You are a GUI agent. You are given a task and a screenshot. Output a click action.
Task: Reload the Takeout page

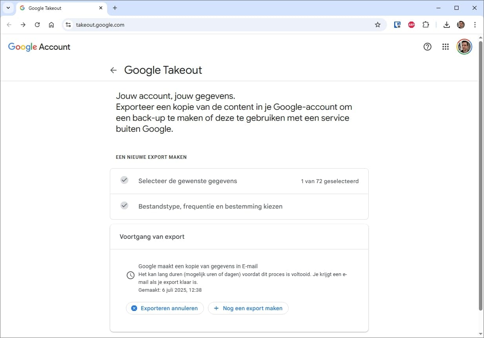tap(37, 25)
